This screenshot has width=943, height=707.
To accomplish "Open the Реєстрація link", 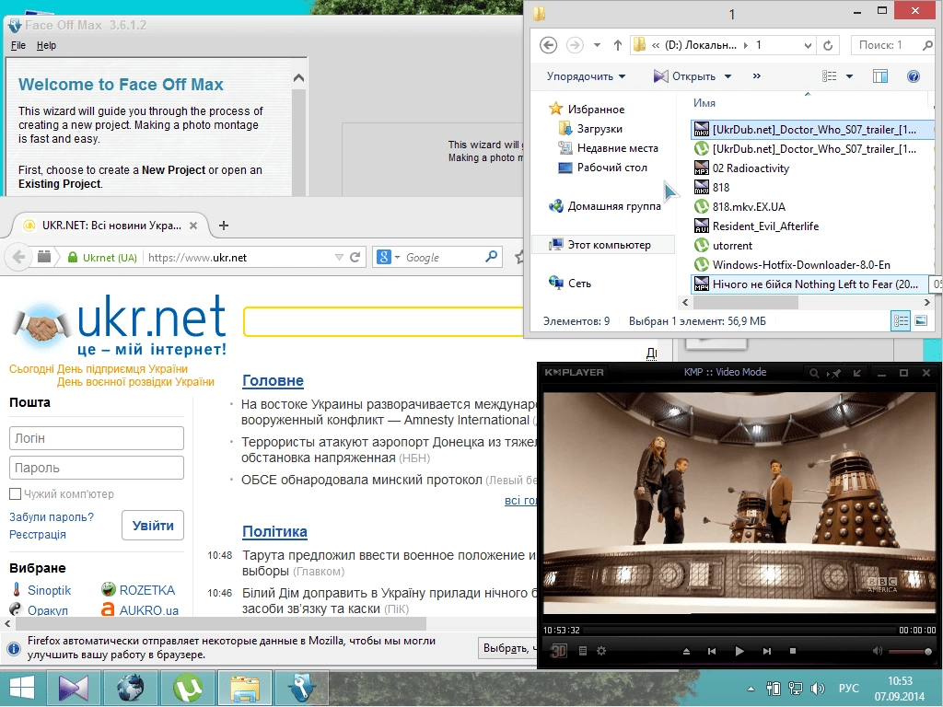I will (38, 535).
